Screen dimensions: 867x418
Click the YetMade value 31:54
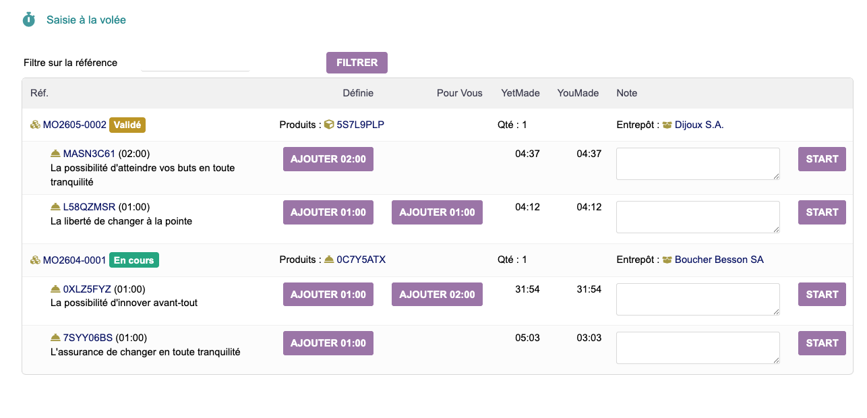(527, 289)
